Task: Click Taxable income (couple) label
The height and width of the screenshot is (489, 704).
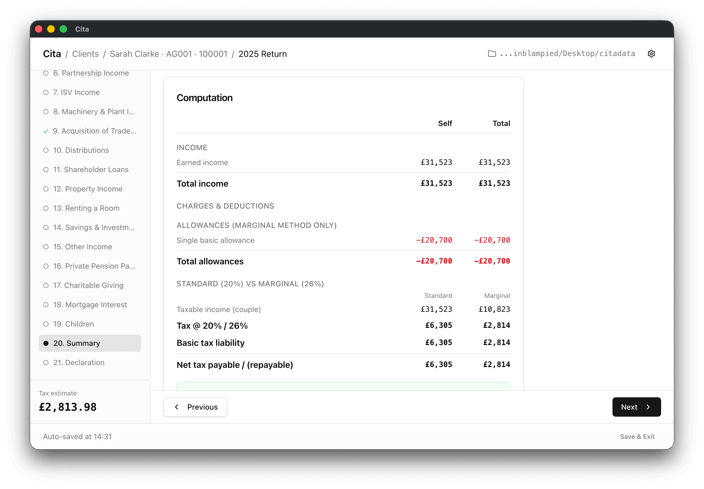Action: (x=219, y=309)
